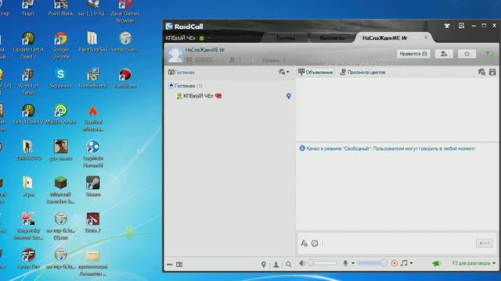Click the green megaphone speak icon
The image size is (501, 281).
point(437,264)
